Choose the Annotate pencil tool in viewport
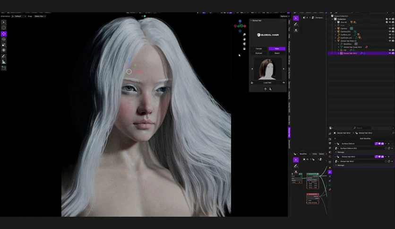The width and height of the screenshot is (395, 229). [3, 56]
